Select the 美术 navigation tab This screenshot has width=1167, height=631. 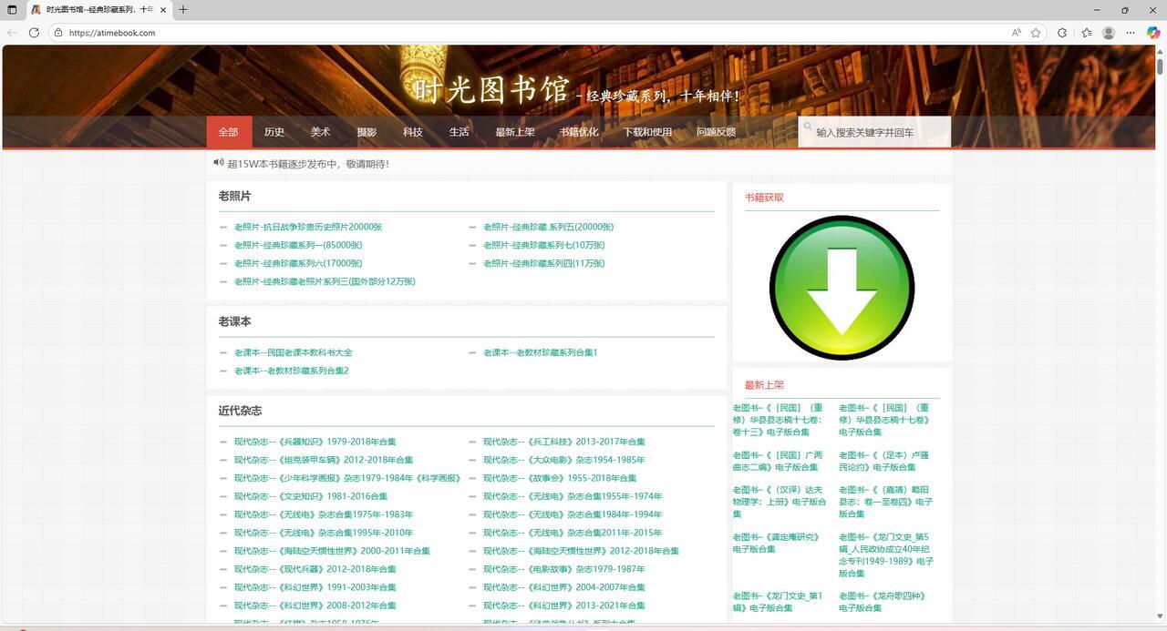coord(320,132)
